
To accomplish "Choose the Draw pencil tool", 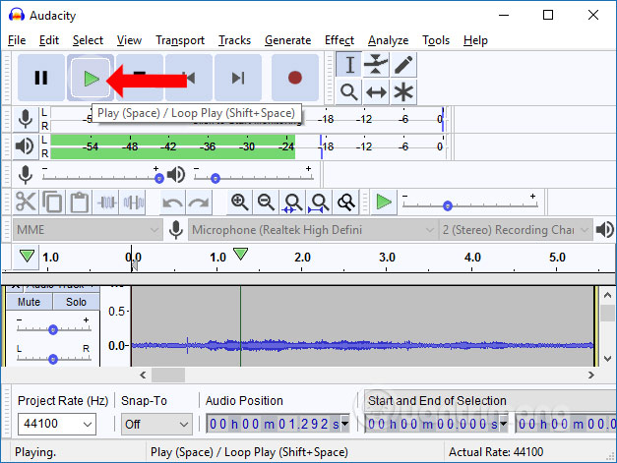I will [402, 65].
